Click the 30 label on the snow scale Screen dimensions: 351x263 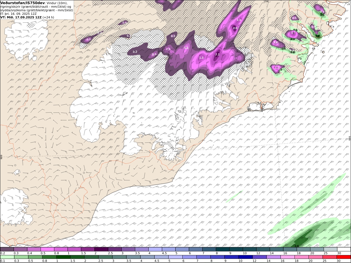[x=339, y=253]
